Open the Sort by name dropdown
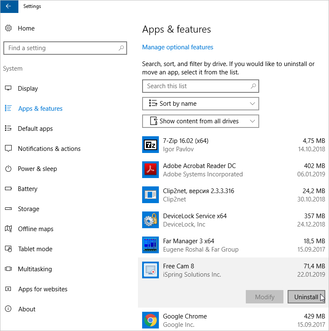Screen dimensions: 329x331 [201, 104]
